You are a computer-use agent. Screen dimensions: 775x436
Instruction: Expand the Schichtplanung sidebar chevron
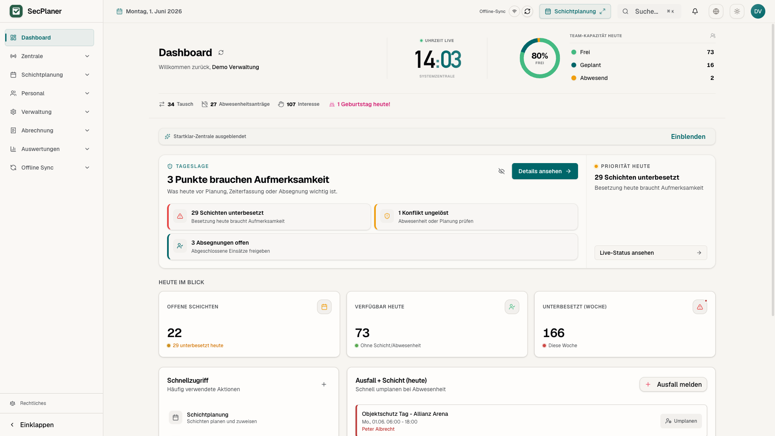tap(87, 75)
